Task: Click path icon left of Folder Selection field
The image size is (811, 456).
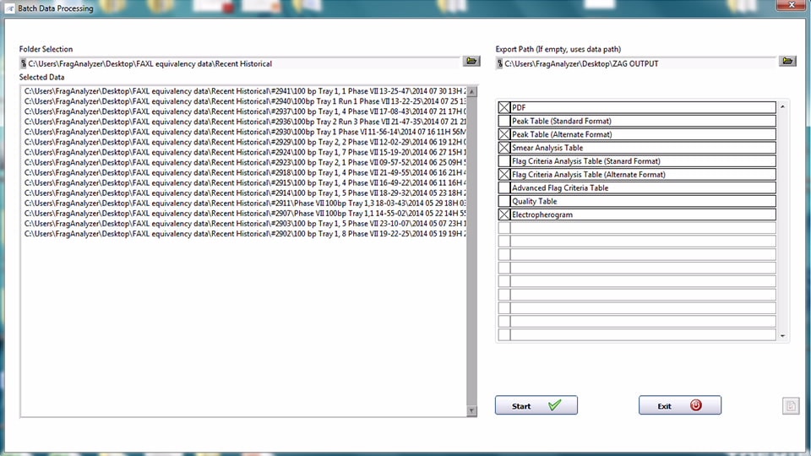Action: [23, 63]
